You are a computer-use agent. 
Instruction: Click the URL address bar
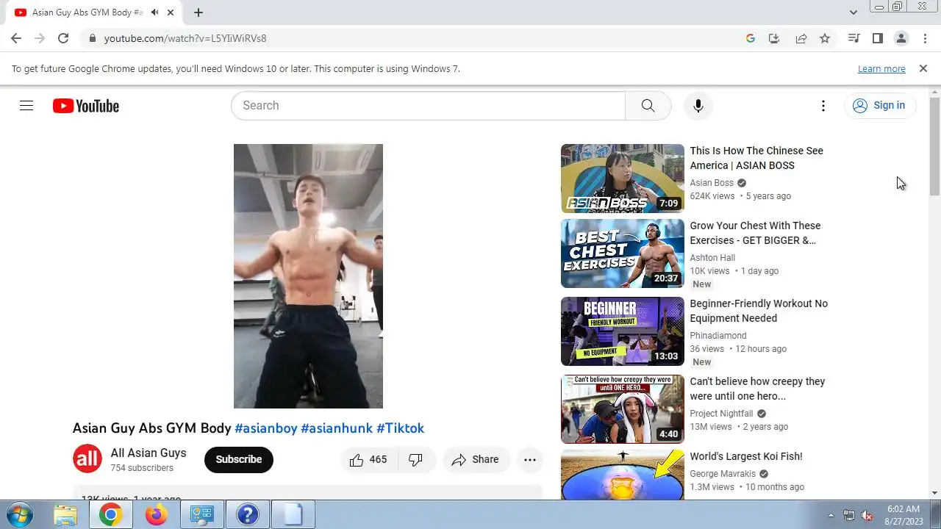412,38
